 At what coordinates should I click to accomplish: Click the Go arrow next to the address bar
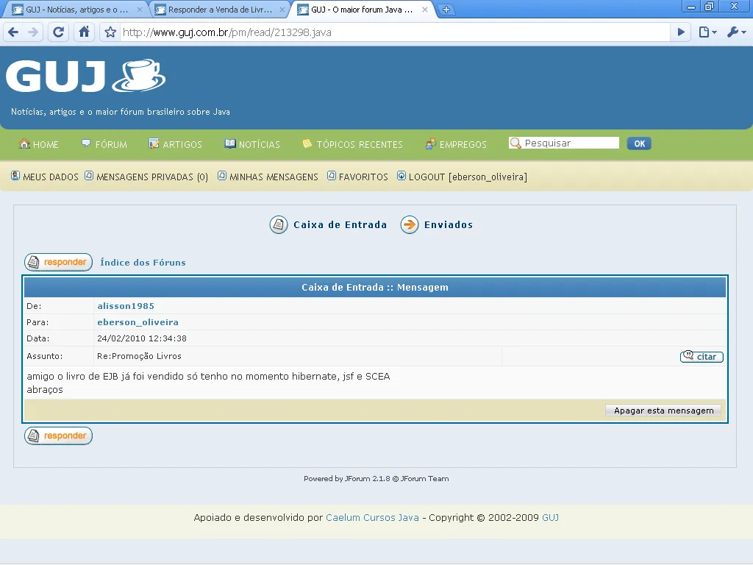click(x=681, y=32)
